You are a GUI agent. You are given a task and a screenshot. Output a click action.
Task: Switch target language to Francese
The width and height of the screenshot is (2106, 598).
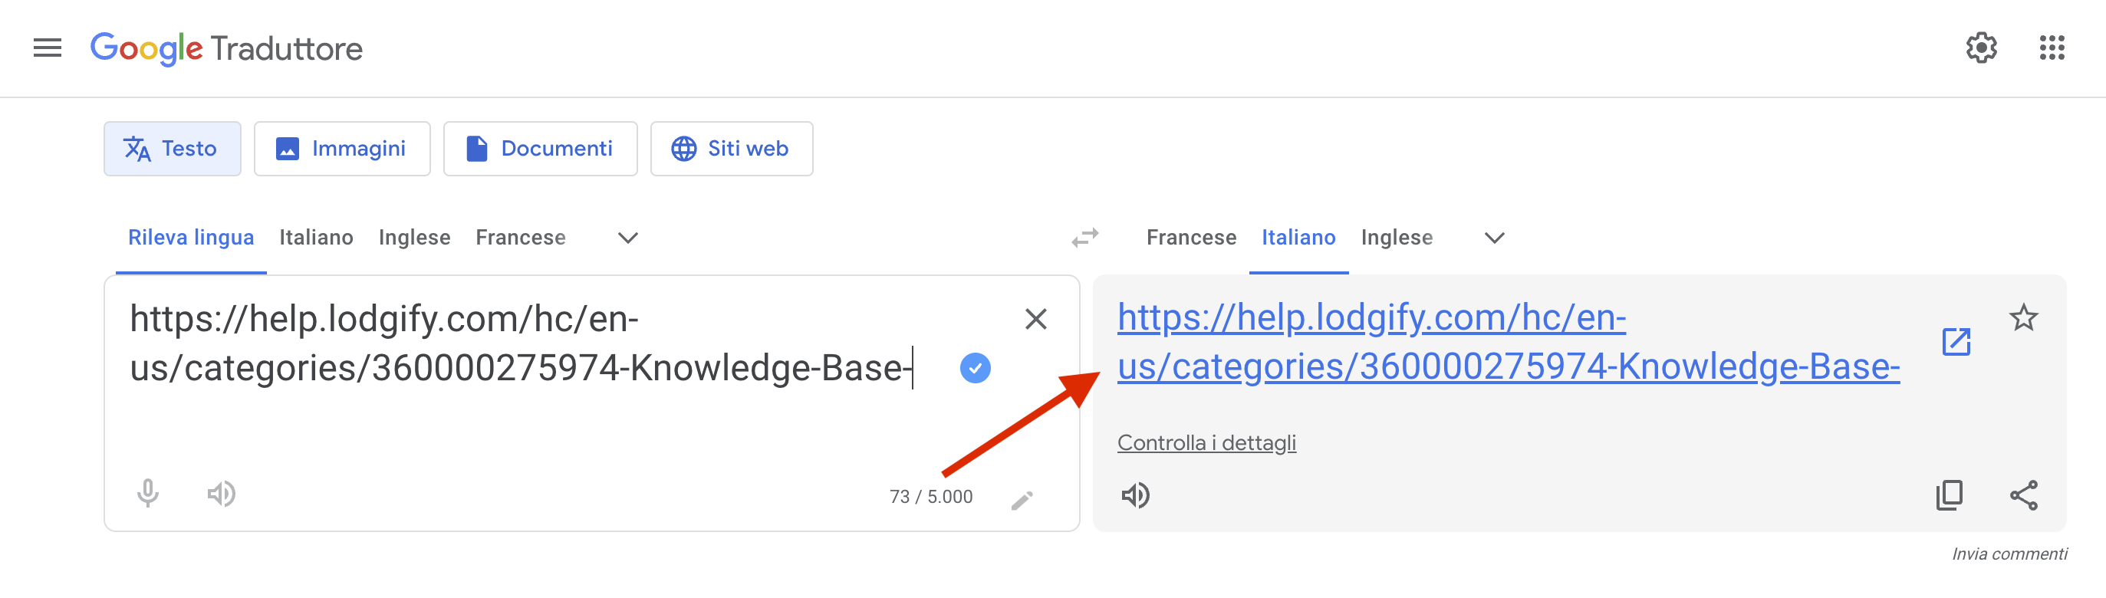point(1190,237)
